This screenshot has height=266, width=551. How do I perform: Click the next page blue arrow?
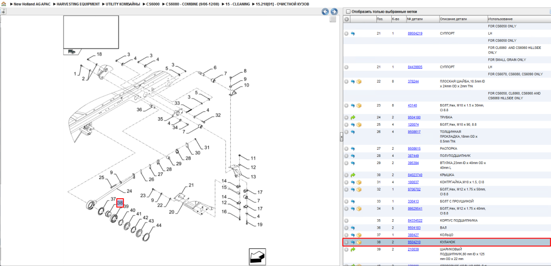click(x=334, y=12)
